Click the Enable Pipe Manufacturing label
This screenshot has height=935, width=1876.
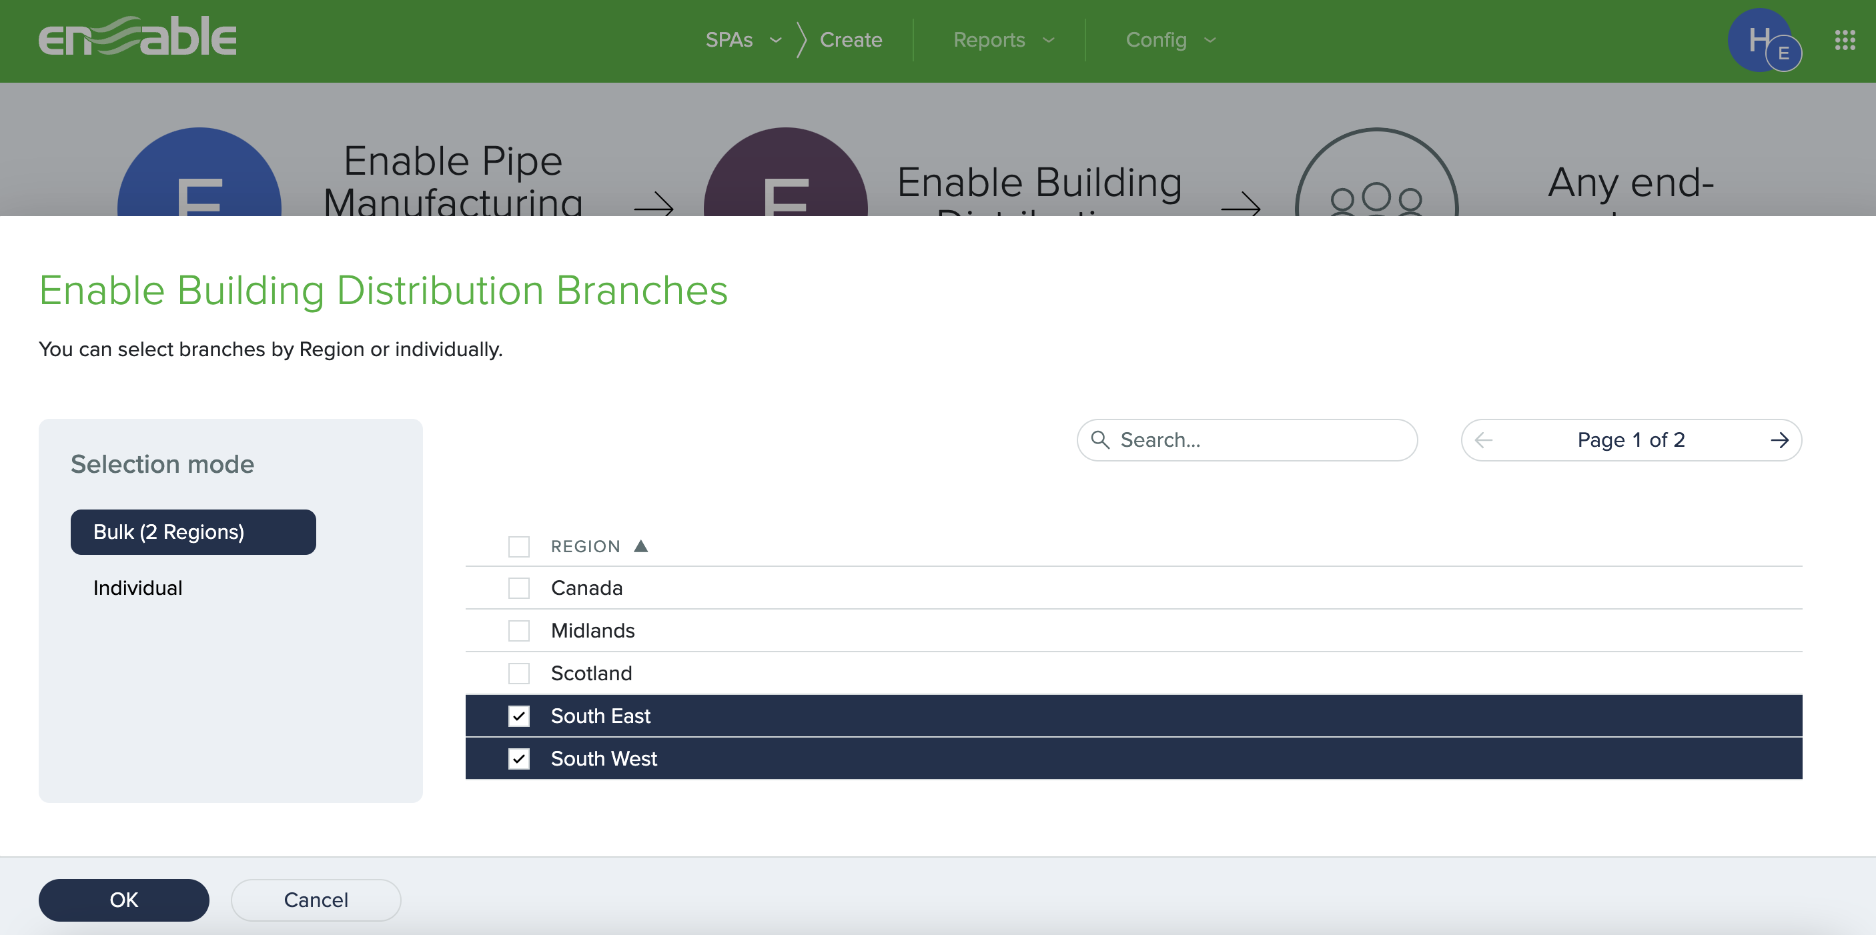[453, 179]
